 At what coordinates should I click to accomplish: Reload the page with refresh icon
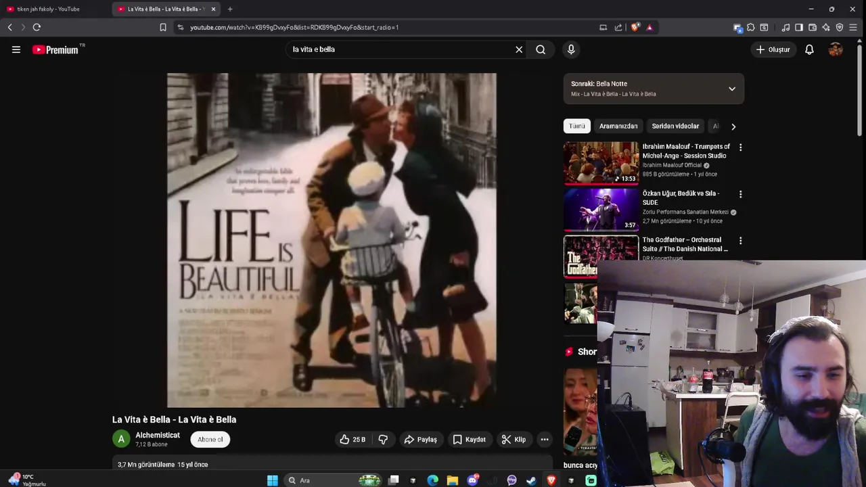[37, 27]
